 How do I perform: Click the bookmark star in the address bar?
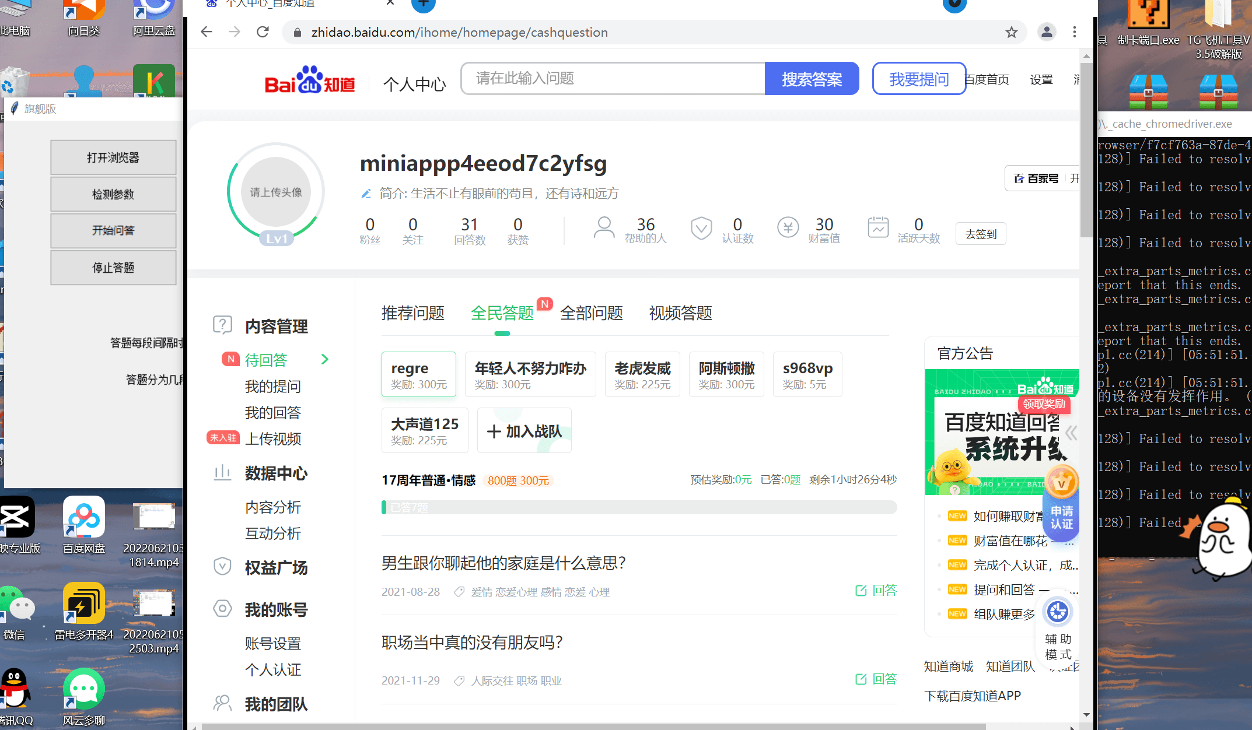tap(1011, 32)
